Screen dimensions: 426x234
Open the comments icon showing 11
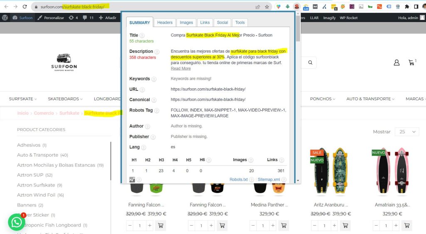tap(88, 17)
